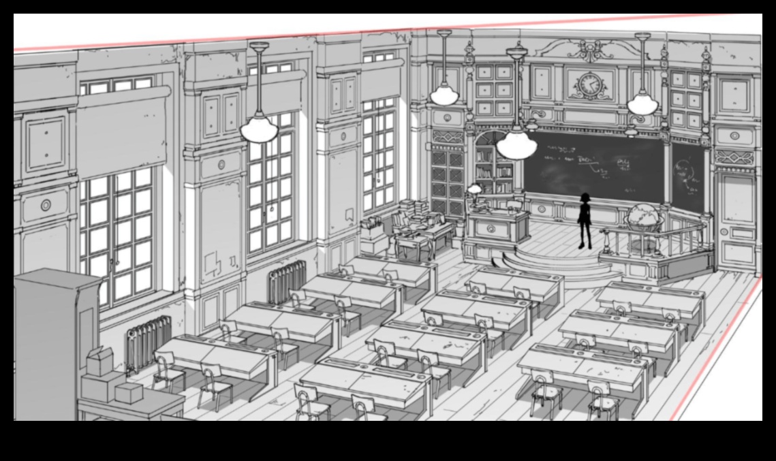Click the wall clock above the blackboard
This screenshot has width=776, height=461.
click(x=591, y=85)
